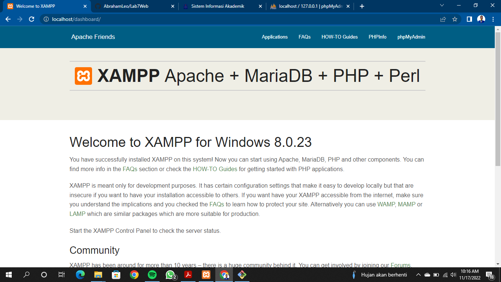Click the Welcome to XAMPP for Windows heading
The width and height of the screenshot is (501, 282).
(x=191, y=142)
